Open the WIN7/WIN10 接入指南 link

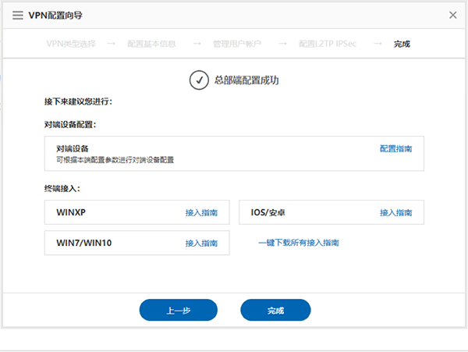201,243
